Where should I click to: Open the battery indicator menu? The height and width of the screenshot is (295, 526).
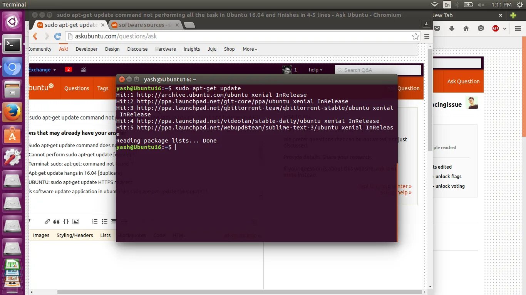tap(468, 5)
